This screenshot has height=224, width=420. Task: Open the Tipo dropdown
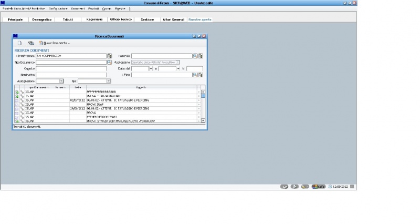tap(109, 81)
